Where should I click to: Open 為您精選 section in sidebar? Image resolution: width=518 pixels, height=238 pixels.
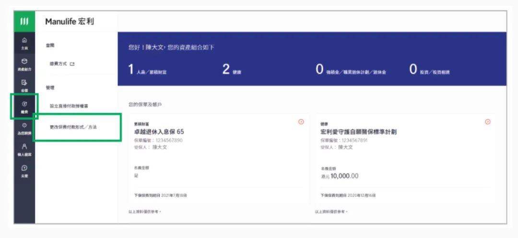(24, 128)
